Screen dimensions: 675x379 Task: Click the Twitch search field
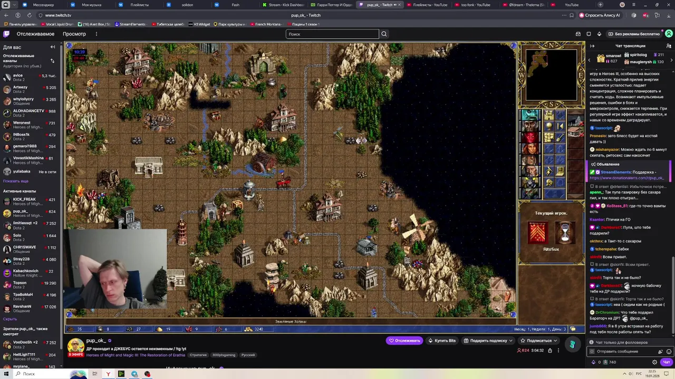pos(332,34)
